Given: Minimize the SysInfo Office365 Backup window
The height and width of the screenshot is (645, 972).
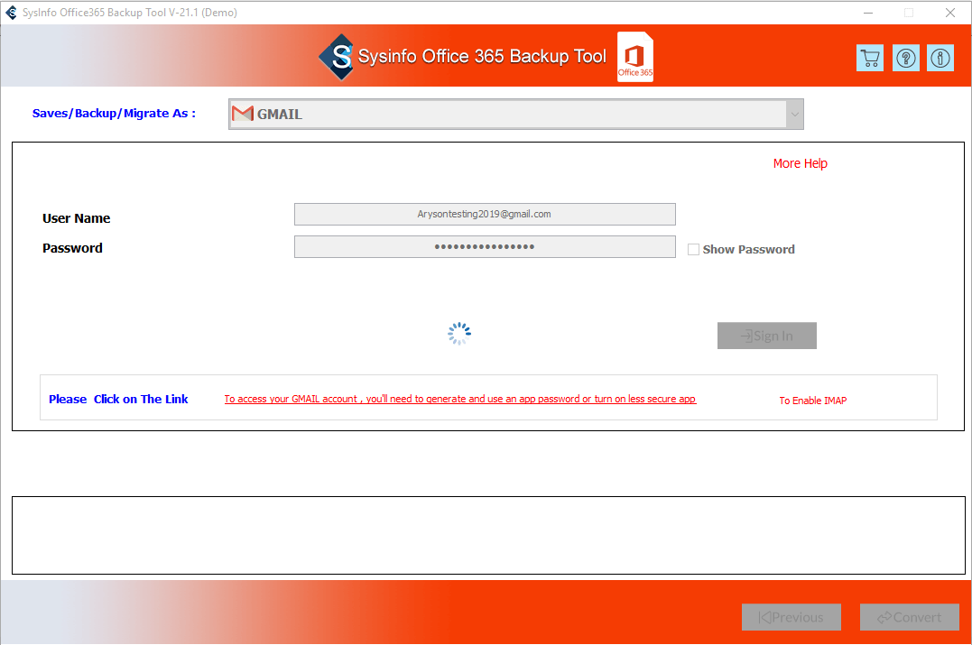Looking at the screenshot, I should 868,13.
